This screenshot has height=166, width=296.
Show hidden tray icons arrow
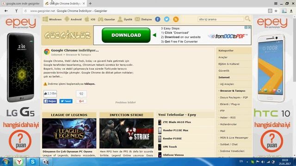(247, 162)
